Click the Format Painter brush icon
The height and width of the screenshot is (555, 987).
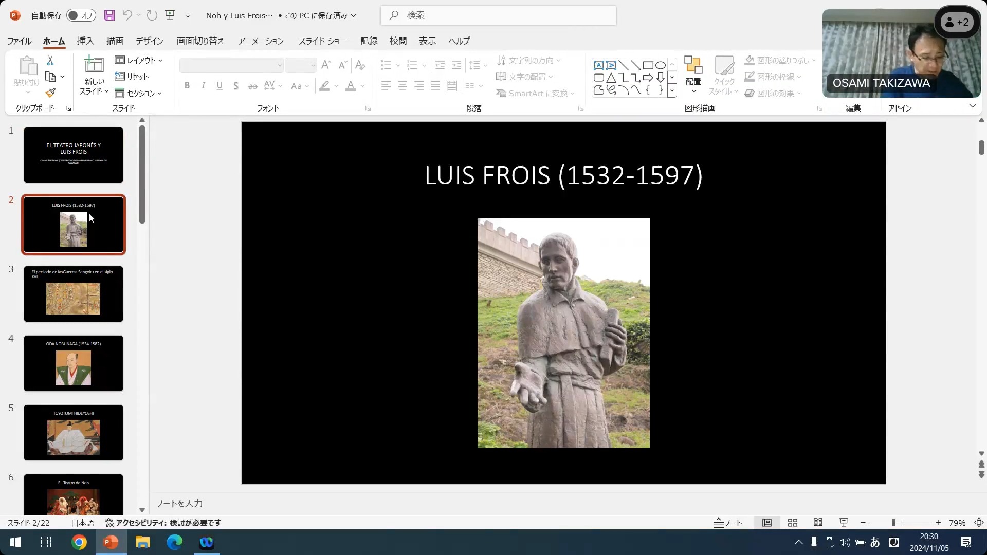50,93
